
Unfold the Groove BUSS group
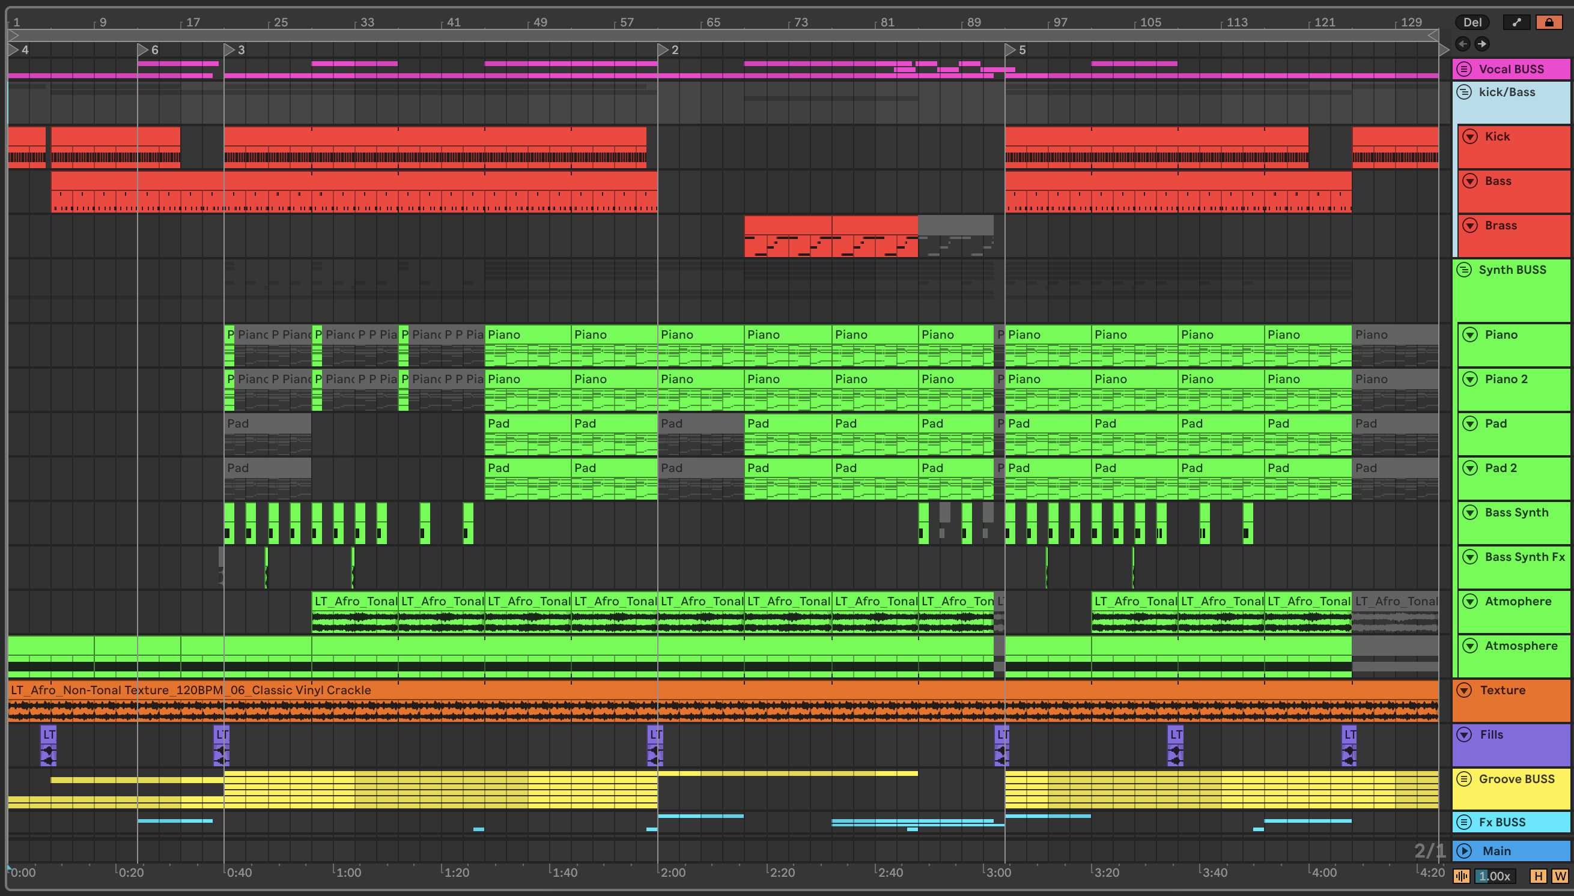1465,779
